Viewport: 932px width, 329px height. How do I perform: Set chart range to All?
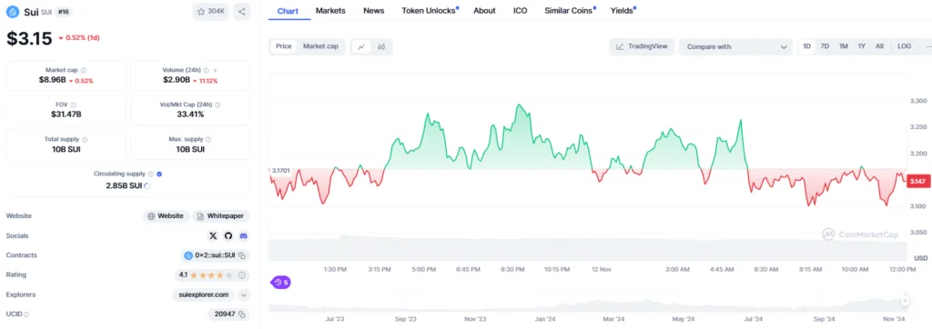[x=880, y=46]
